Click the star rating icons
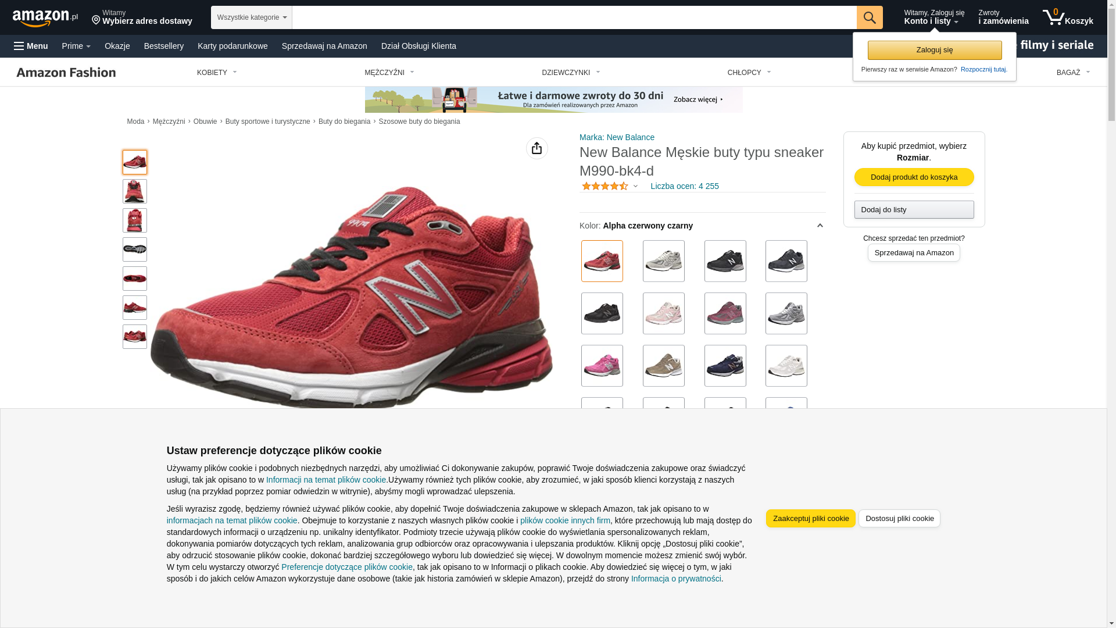1116x628 pixels. tap(605, 186)
